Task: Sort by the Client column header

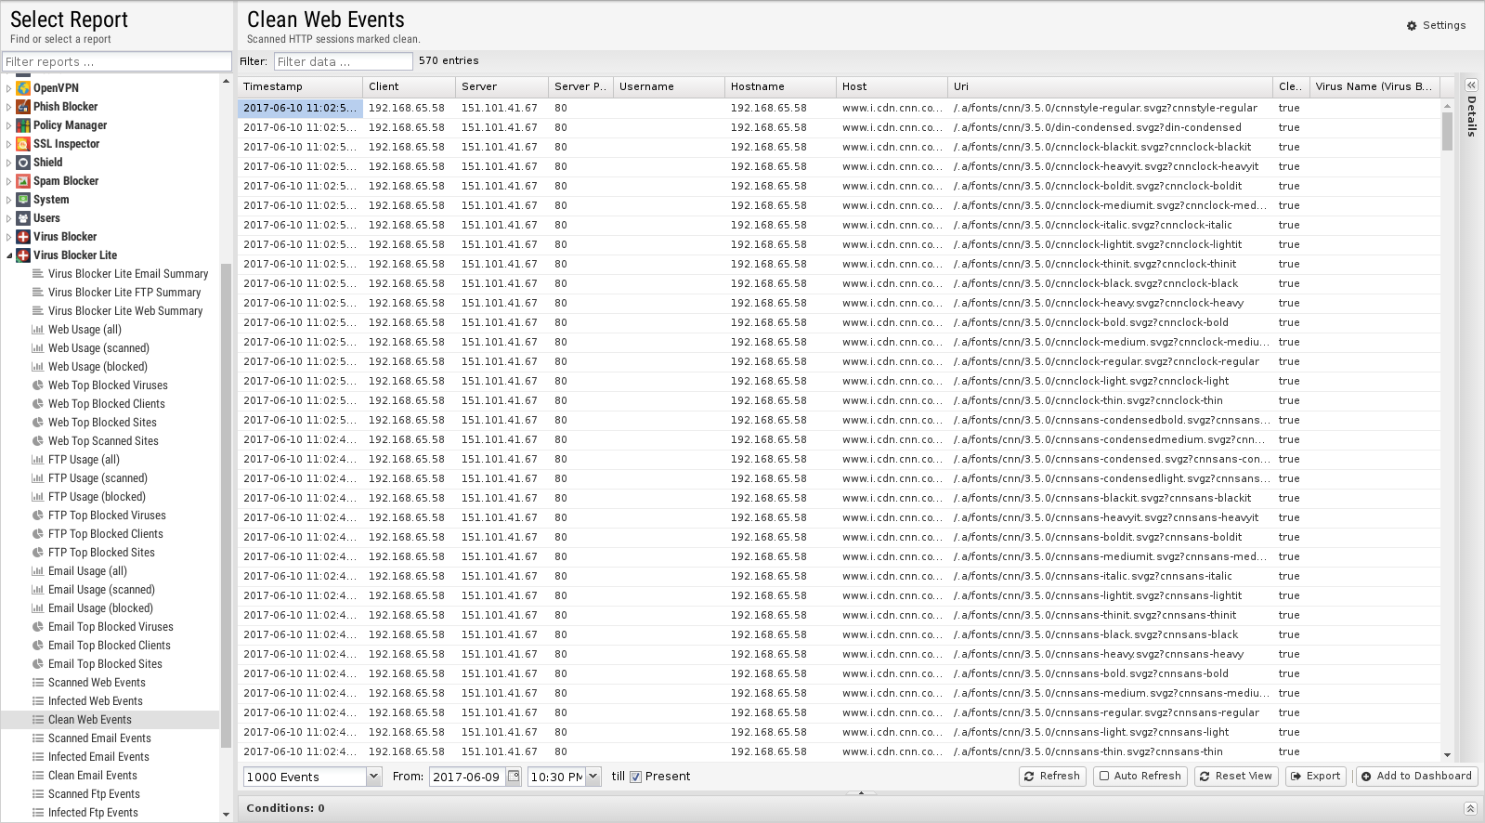Action: (409, 86)
